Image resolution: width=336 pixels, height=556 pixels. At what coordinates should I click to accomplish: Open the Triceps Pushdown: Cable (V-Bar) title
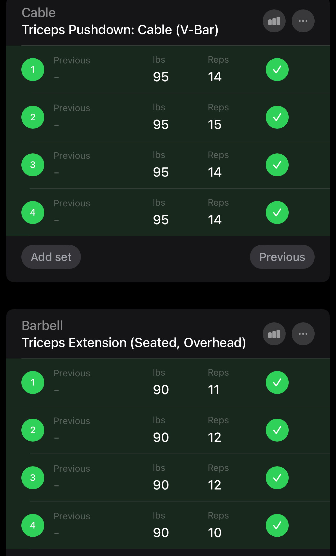pyautogui.click(x=120, y=30)
